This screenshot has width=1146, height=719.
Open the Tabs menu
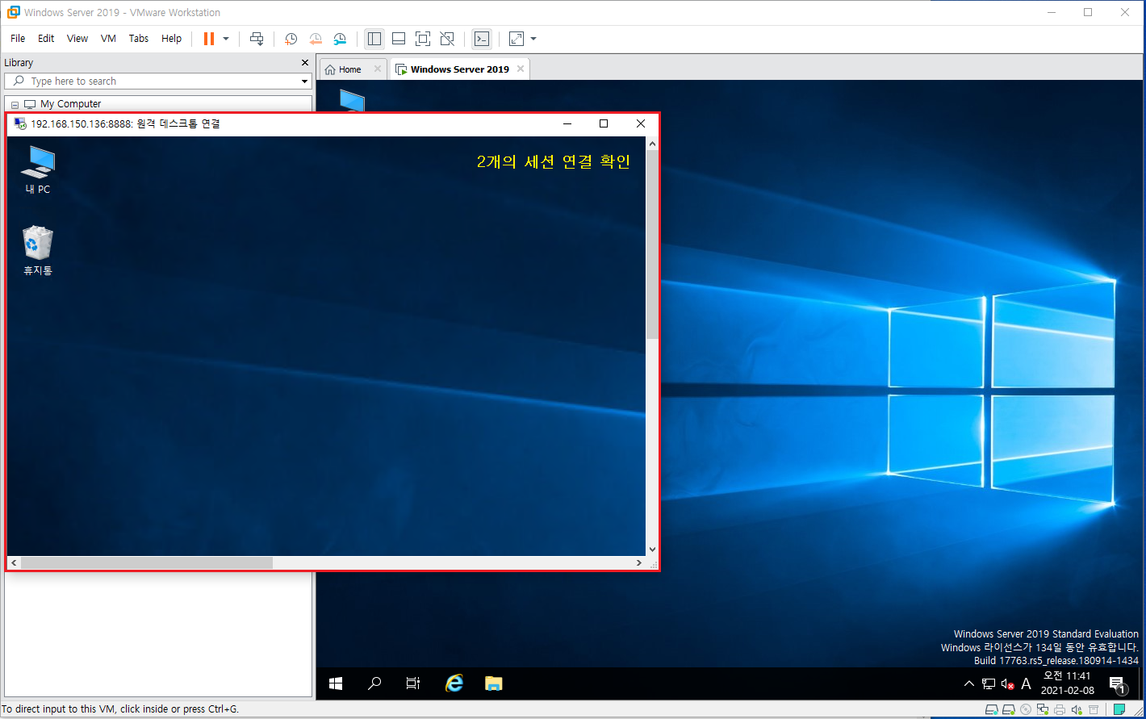click(139, 39)
